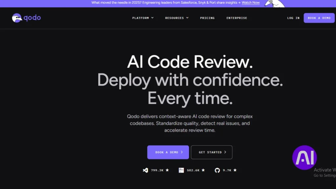Viewport: 336px width, 189px height.
Task: Click the Watch Now banner link
Action: pyautogui.click(x=251, y=2)
